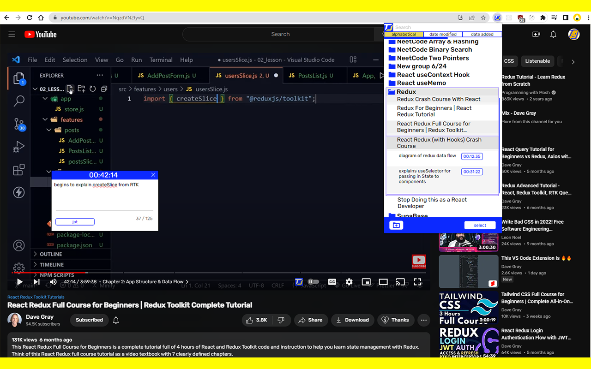Image resolution: width=591 pixels, height=369 pixels.
Task: Select the Listenable filter chip
Action: (x=537, y=61)
